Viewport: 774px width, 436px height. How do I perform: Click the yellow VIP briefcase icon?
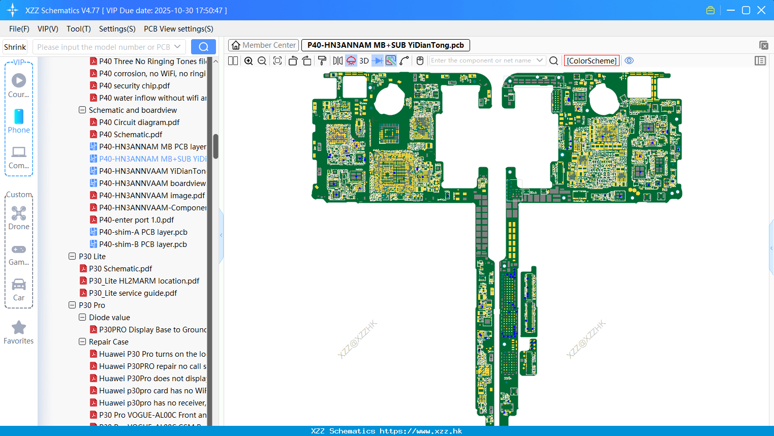coord(710,10)
